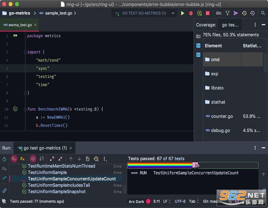268x208 pixels.
Task: Select the cmd folder in coverage
Action: pyautogui.click(x=233, y=59)
